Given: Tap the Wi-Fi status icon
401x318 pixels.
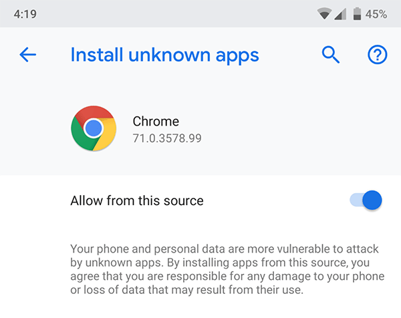Looking at the screenshot, I should [325, 13].
